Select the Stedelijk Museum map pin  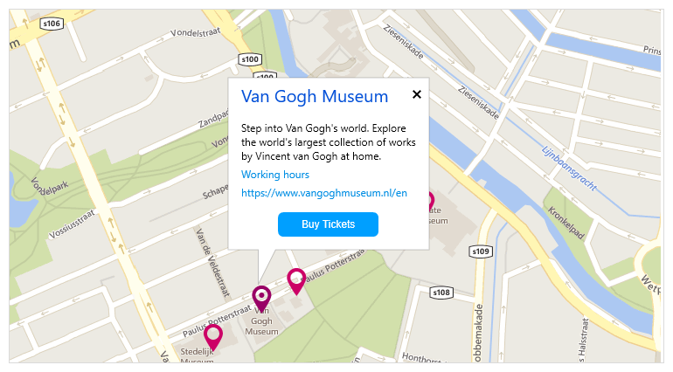(x=213, y=337)
